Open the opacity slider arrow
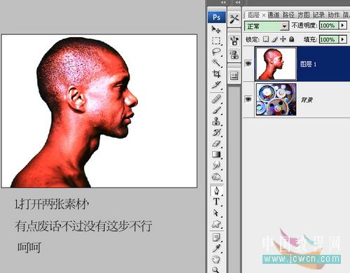 pyautogui.click(x=343, y=25)
